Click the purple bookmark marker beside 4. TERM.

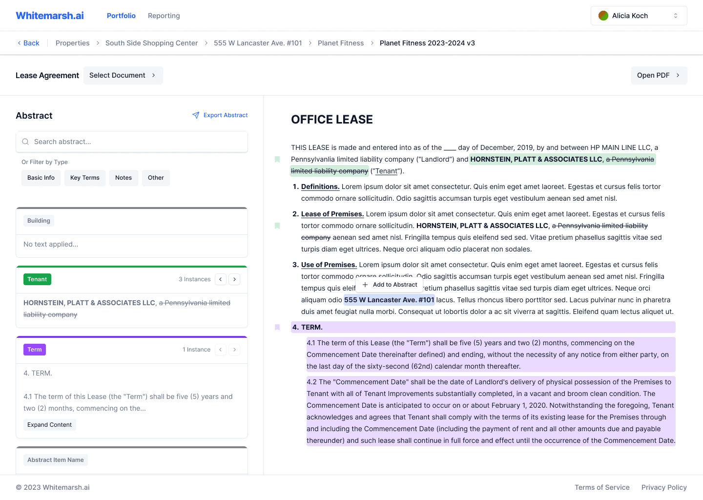(x=277, y=327)
